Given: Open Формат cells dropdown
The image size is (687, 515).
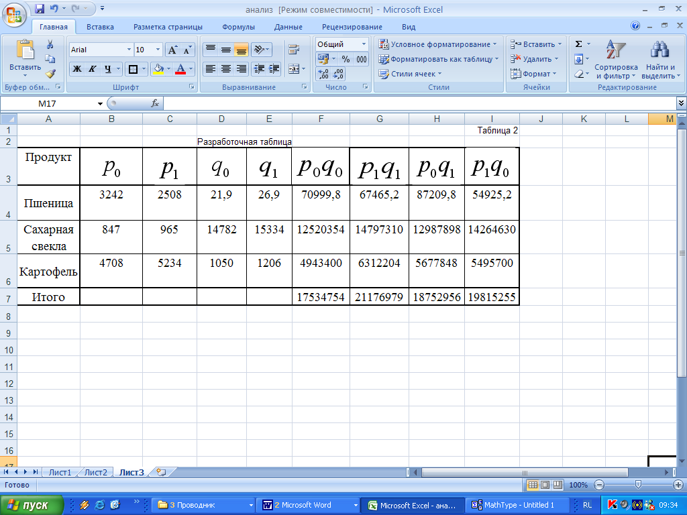Looking at the screenshot, I should coord(533,74).
